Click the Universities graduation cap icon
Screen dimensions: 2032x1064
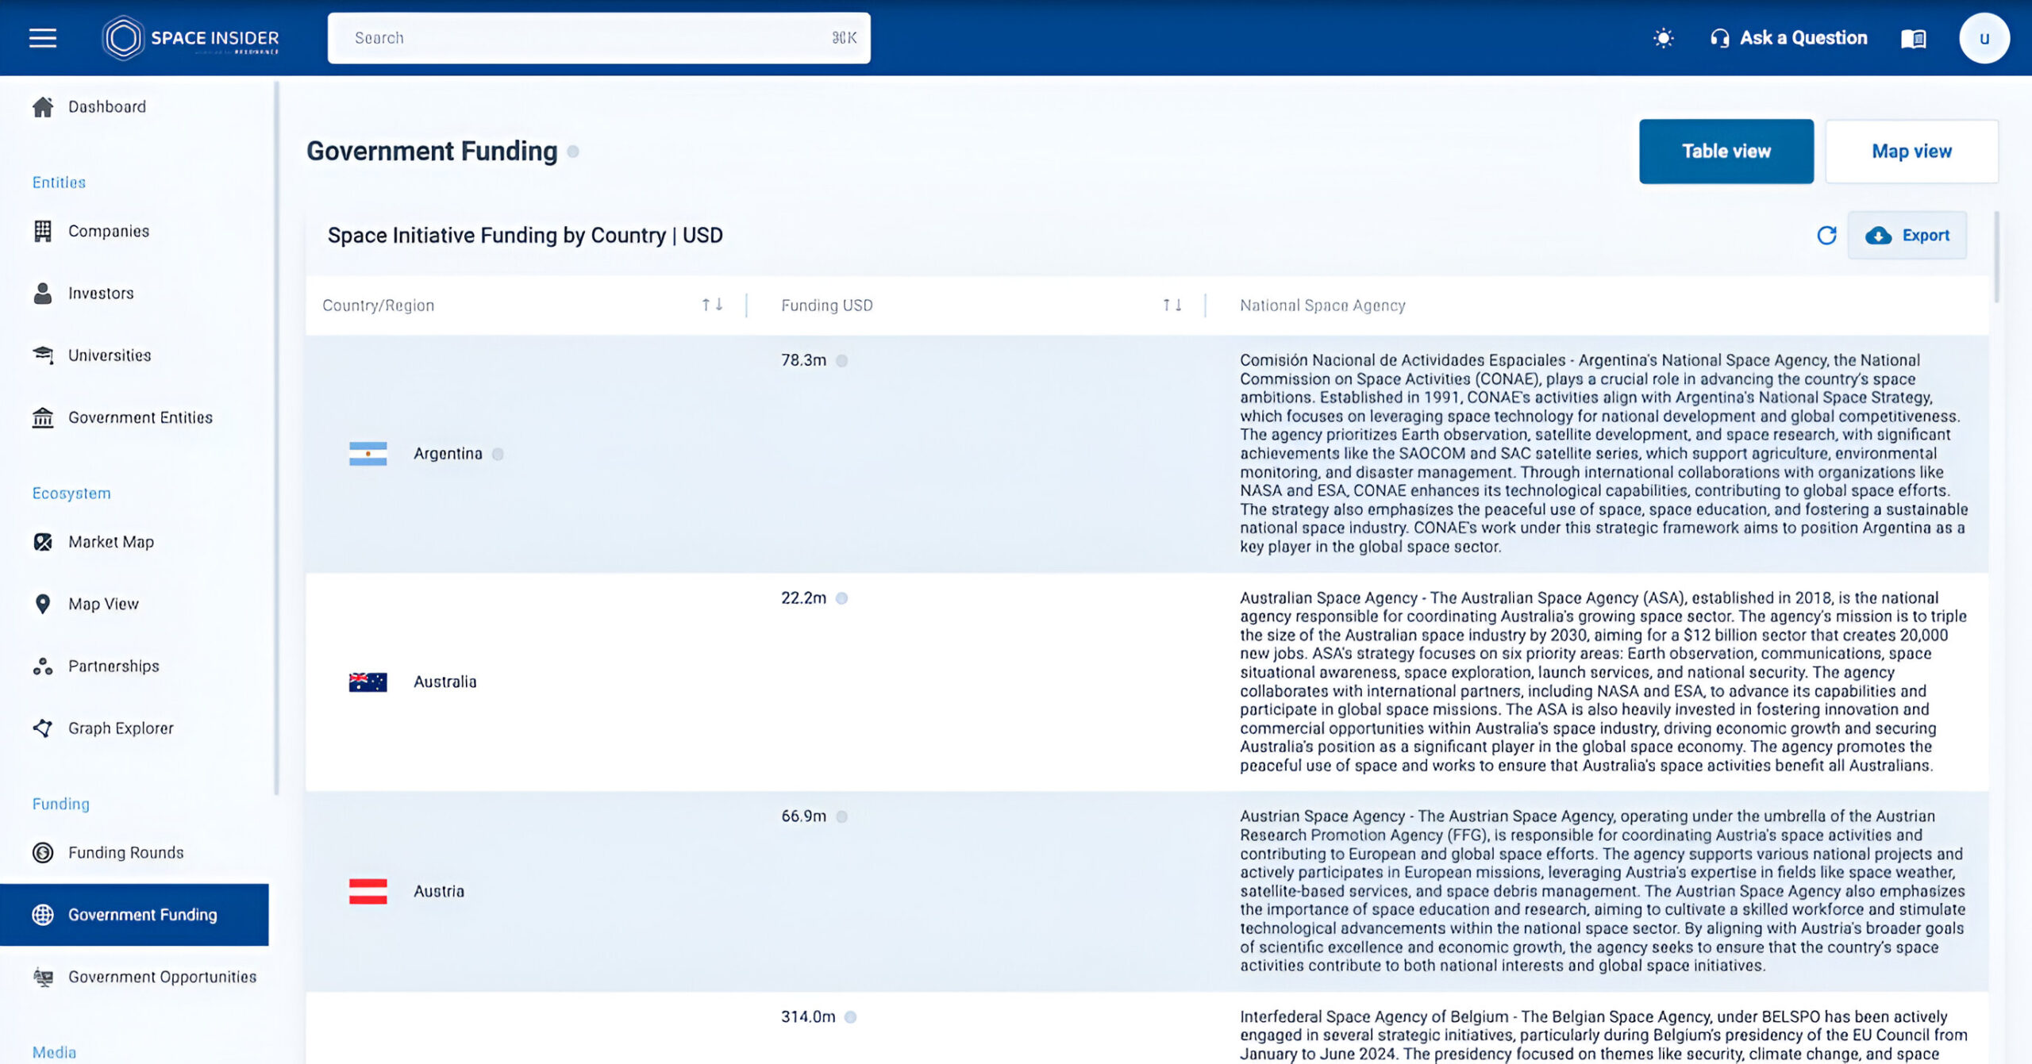click(x=43, y=355)
